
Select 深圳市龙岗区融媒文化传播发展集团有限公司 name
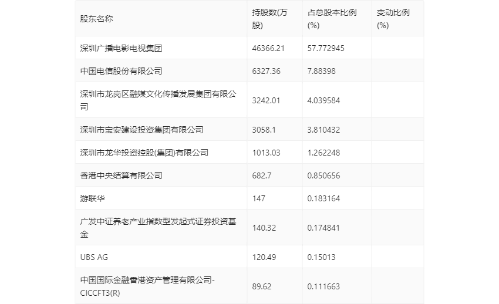(x=158, y=100)
